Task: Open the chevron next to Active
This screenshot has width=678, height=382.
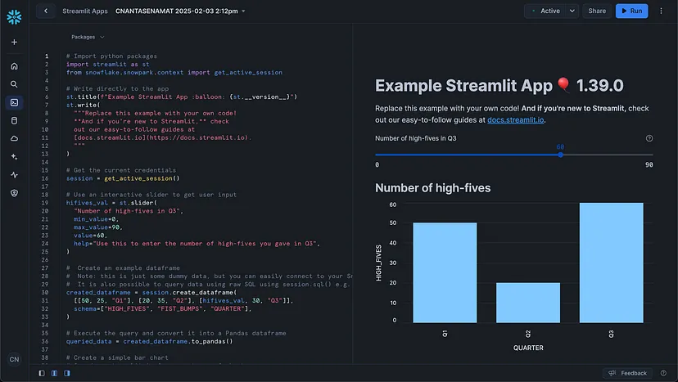Action: click(x=572, y=11)
